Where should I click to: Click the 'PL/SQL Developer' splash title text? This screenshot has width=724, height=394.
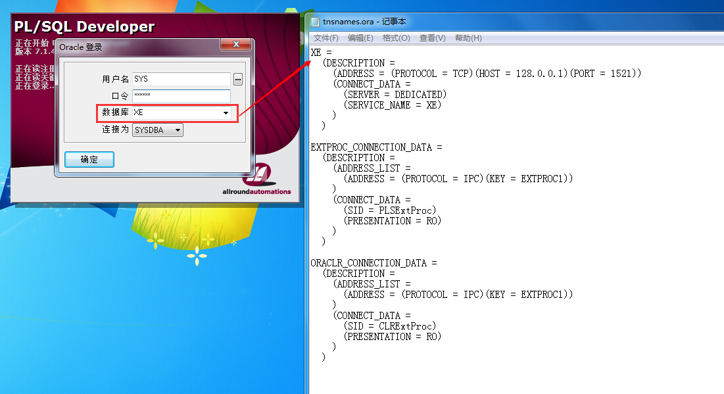[x=84, y=27]
